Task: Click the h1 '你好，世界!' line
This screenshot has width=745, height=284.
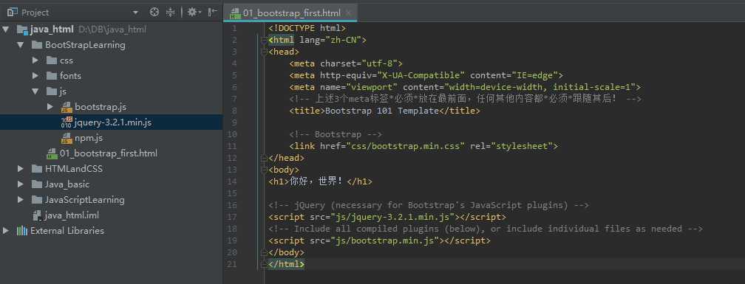Action: [x=320, y=181]
